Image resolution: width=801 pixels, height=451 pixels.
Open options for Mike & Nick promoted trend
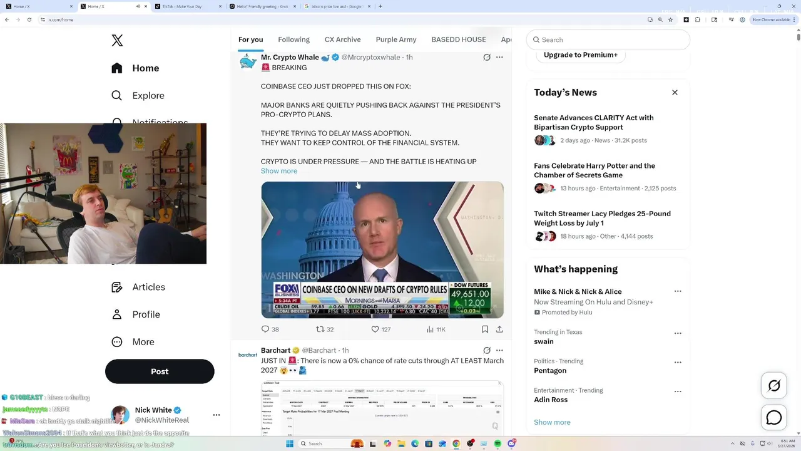tap(678, 291)
